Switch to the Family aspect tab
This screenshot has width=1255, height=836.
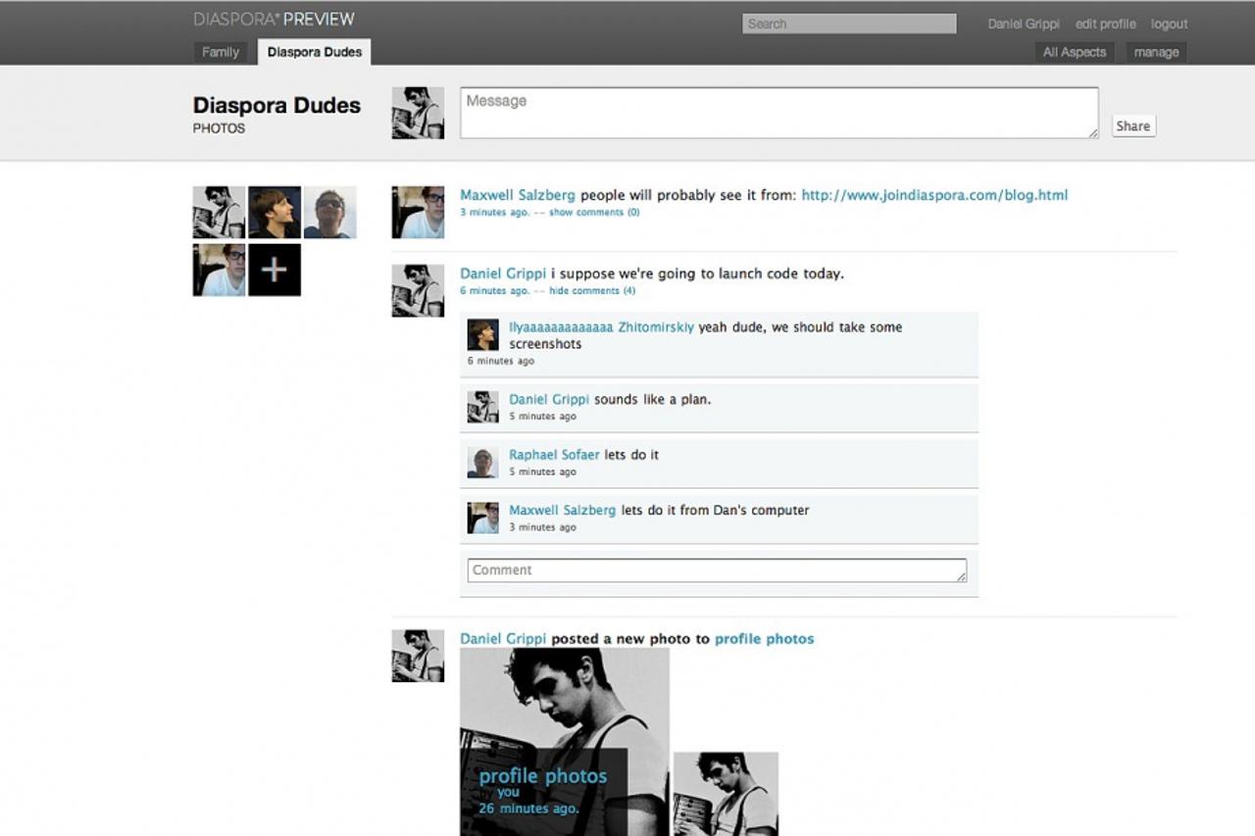(221, 52)
